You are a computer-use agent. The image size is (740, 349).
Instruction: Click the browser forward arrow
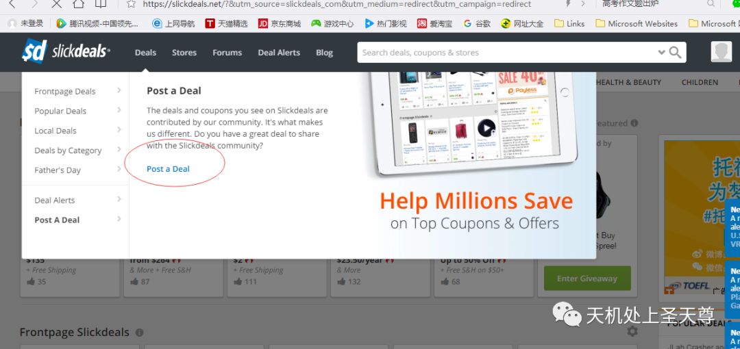(x=34, y=4)
